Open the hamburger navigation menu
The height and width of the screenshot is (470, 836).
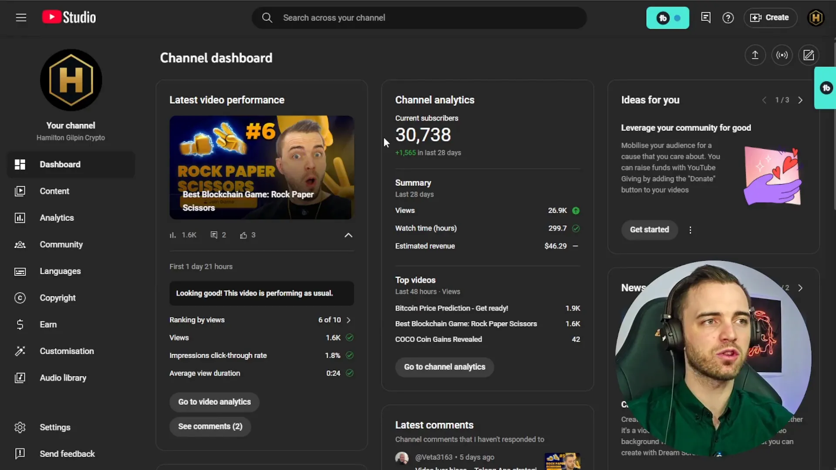coord(21,18)
